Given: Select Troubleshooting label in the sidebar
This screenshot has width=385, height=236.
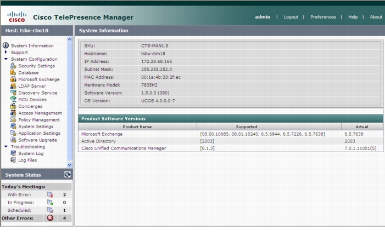Looking at the screenshot, I should pos(28,147).
